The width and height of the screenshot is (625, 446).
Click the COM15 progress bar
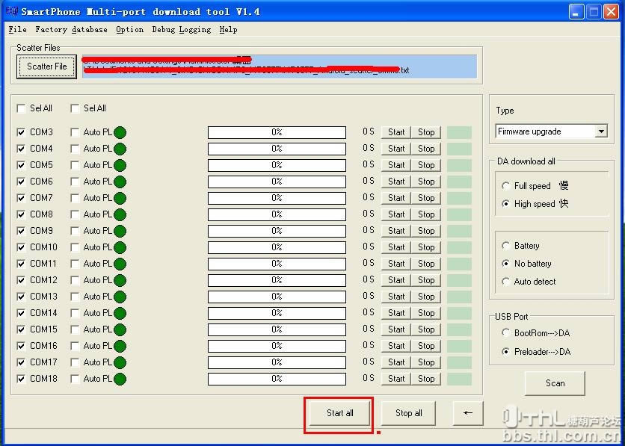coord(277,329)
